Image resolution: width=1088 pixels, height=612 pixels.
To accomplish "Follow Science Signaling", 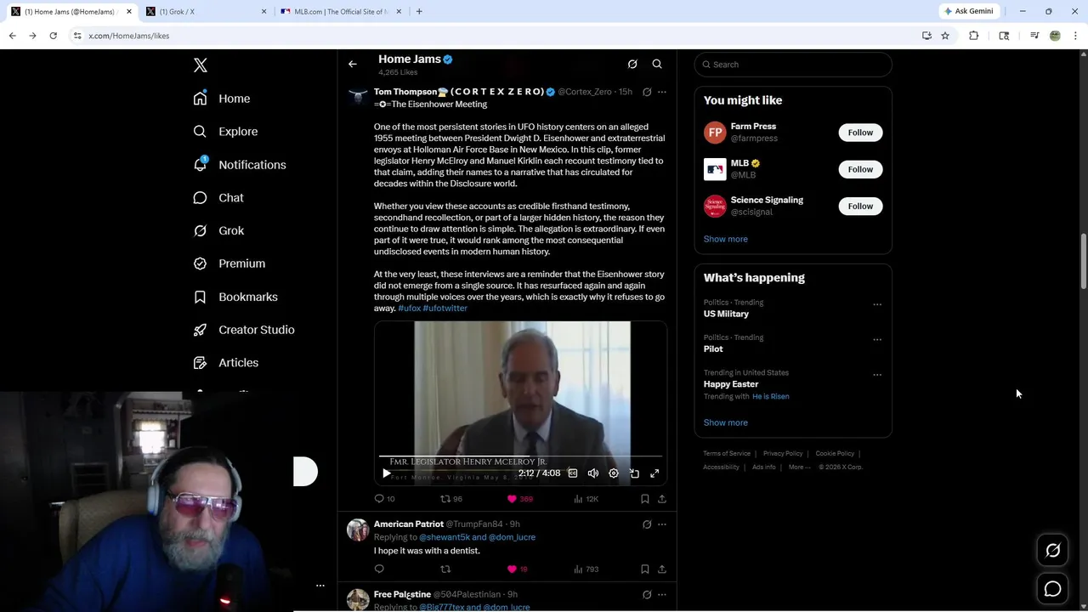I will tap(860, 206).
